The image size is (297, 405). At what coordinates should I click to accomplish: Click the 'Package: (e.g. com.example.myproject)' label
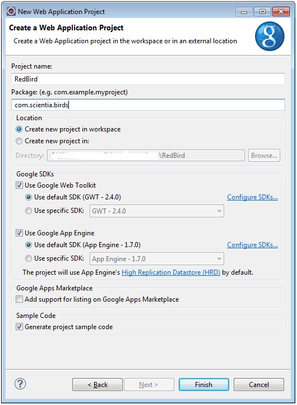coord(69,92)
